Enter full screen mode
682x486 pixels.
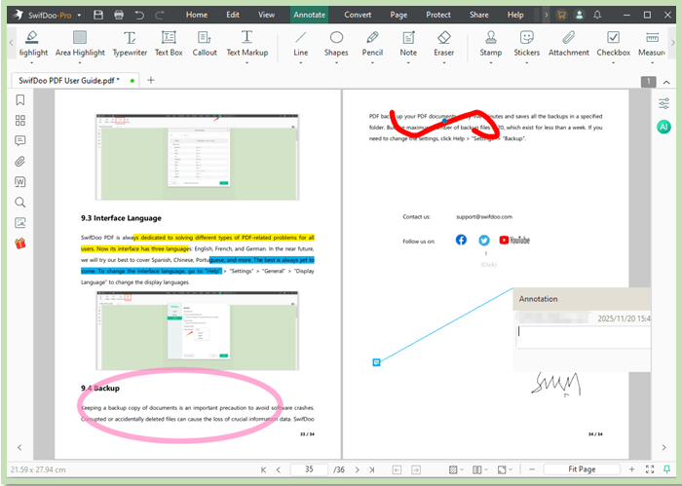click(x=650, y=469)
